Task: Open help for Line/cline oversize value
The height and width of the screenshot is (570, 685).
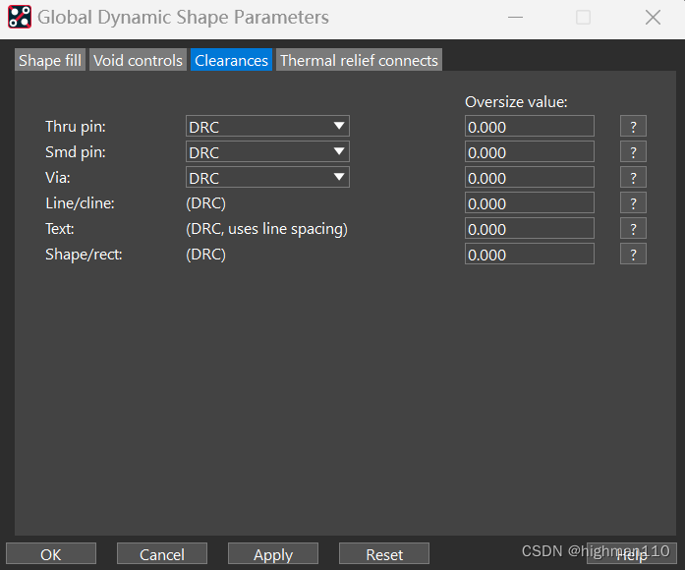Action: [633, 203]
